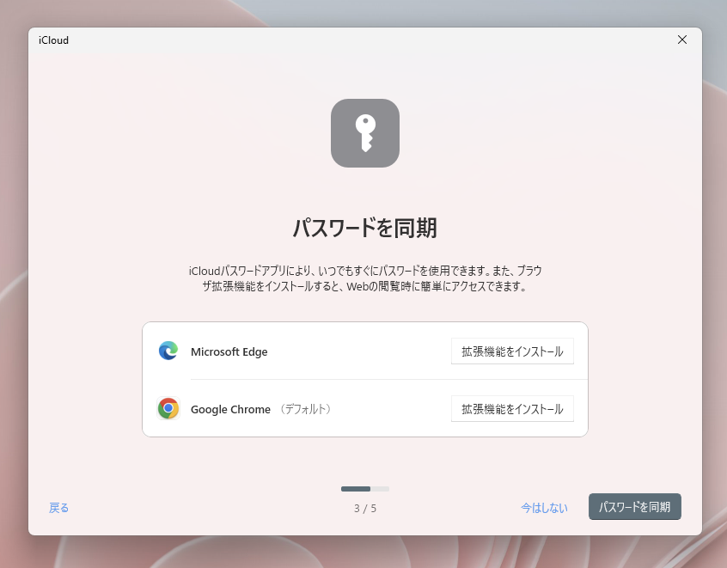
Task: Click the setup progress bar
Action: (365, 489)
